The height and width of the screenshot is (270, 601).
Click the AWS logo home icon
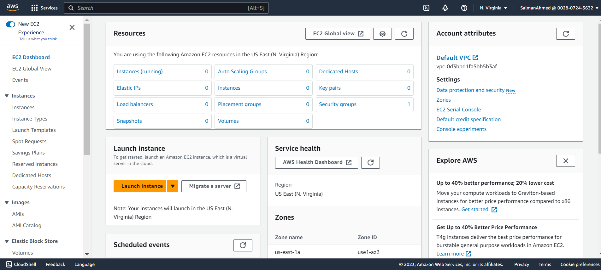coord(13,8)
